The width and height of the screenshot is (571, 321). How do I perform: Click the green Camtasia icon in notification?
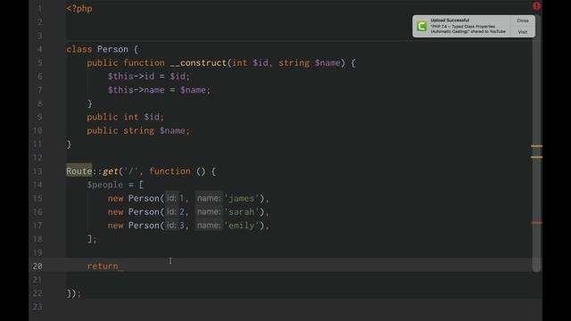422,26
